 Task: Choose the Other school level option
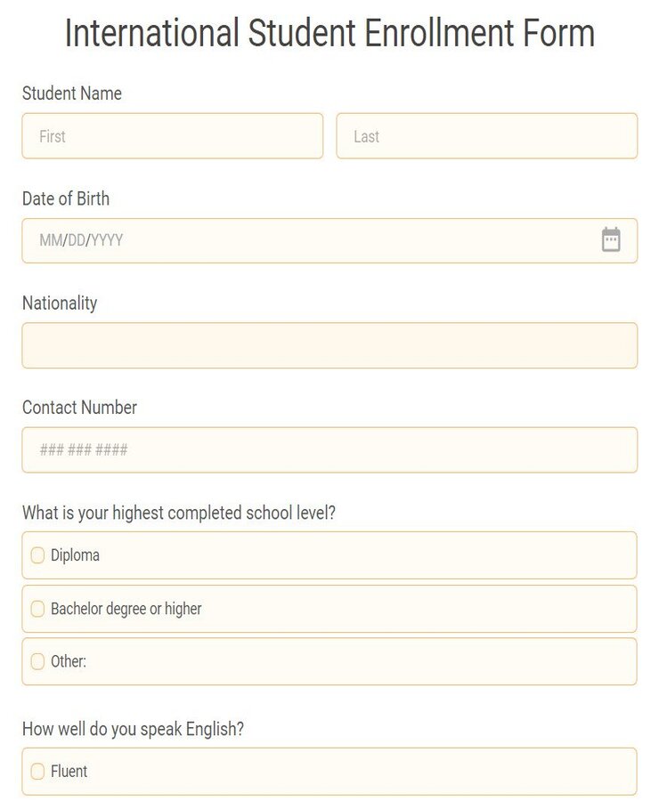37,661
